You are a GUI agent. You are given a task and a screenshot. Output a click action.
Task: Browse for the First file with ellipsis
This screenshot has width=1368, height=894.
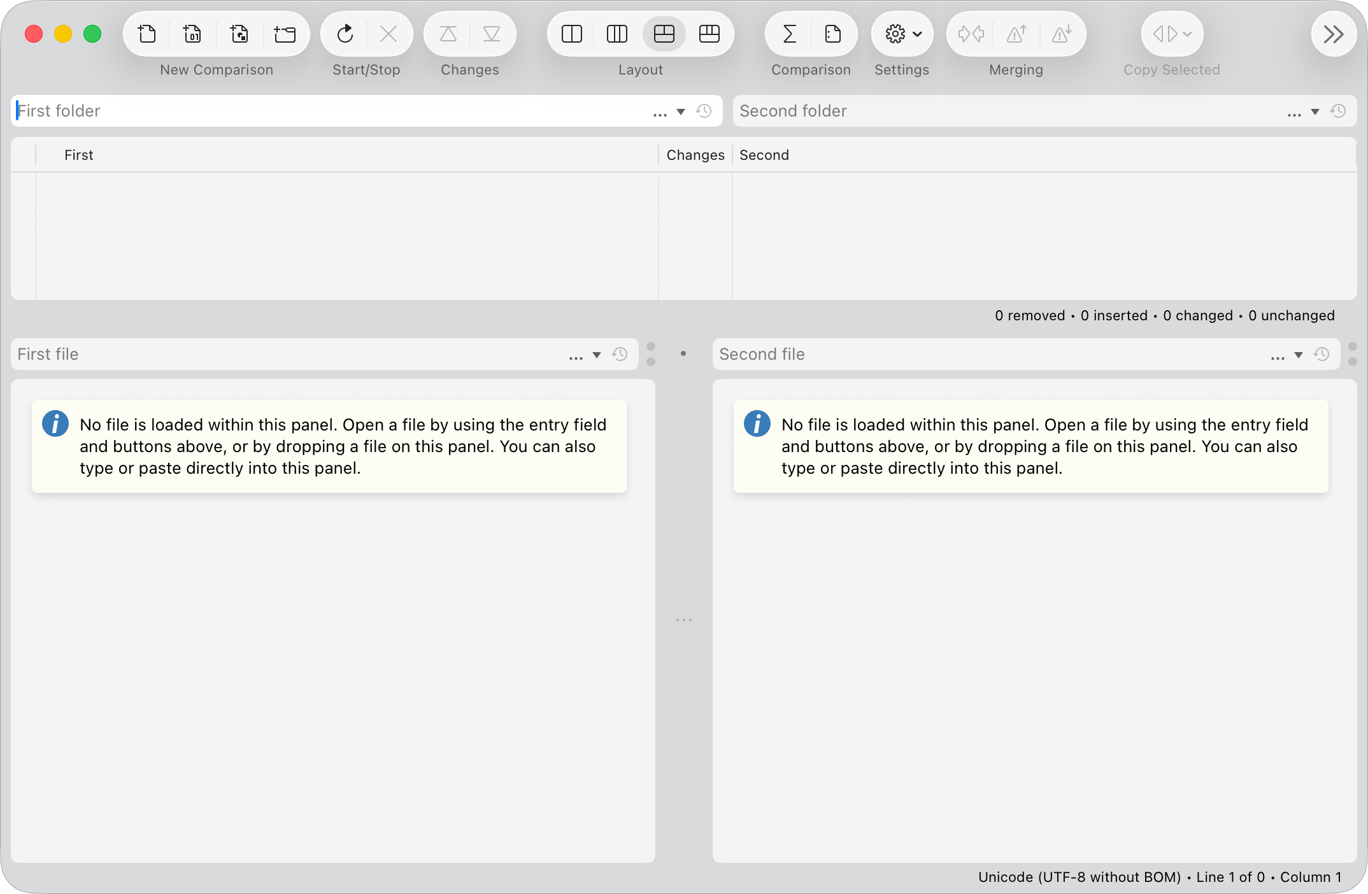[576, 357]
